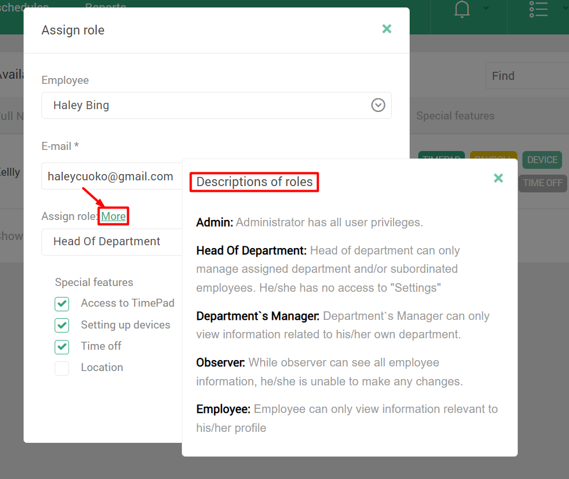This screenshot has width=569, height=479.
Task: Open the Head Of Department role dropdown
Action: click(112, 242)
